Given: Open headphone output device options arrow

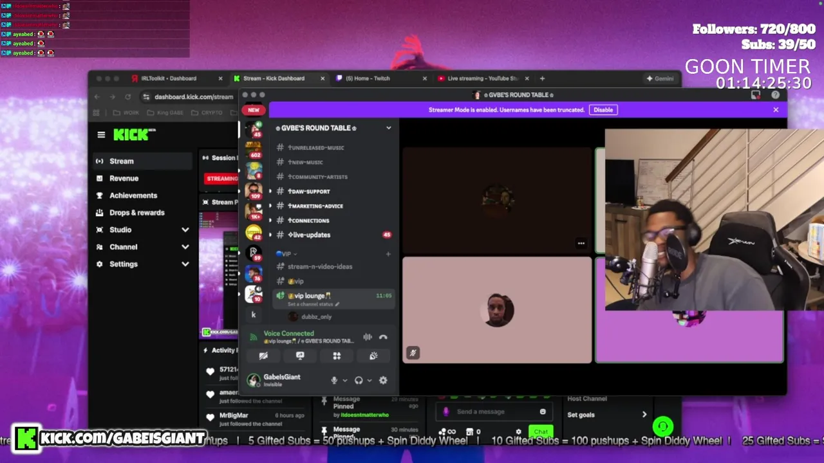Looking at the screenshot, I should [x=369, y=380].
